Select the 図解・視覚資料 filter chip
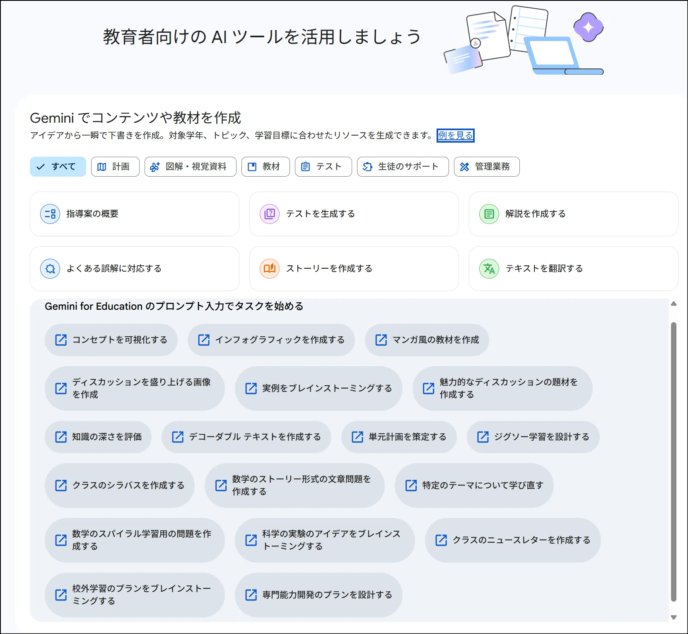Screen dimensions: 688x634 pyautogui.click(x=191, y=167)
